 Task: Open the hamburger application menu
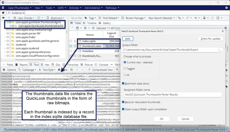[3, 8]
